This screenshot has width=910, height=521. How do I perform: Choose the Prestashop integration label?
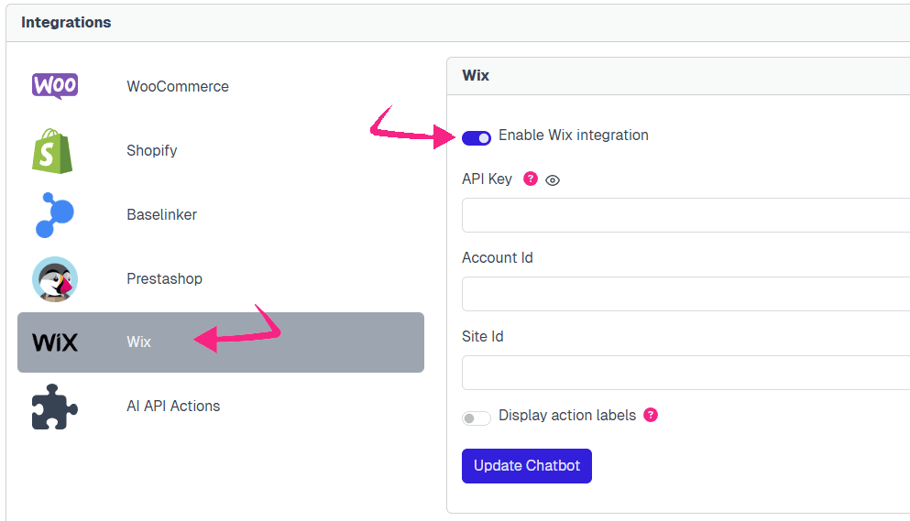165,279
